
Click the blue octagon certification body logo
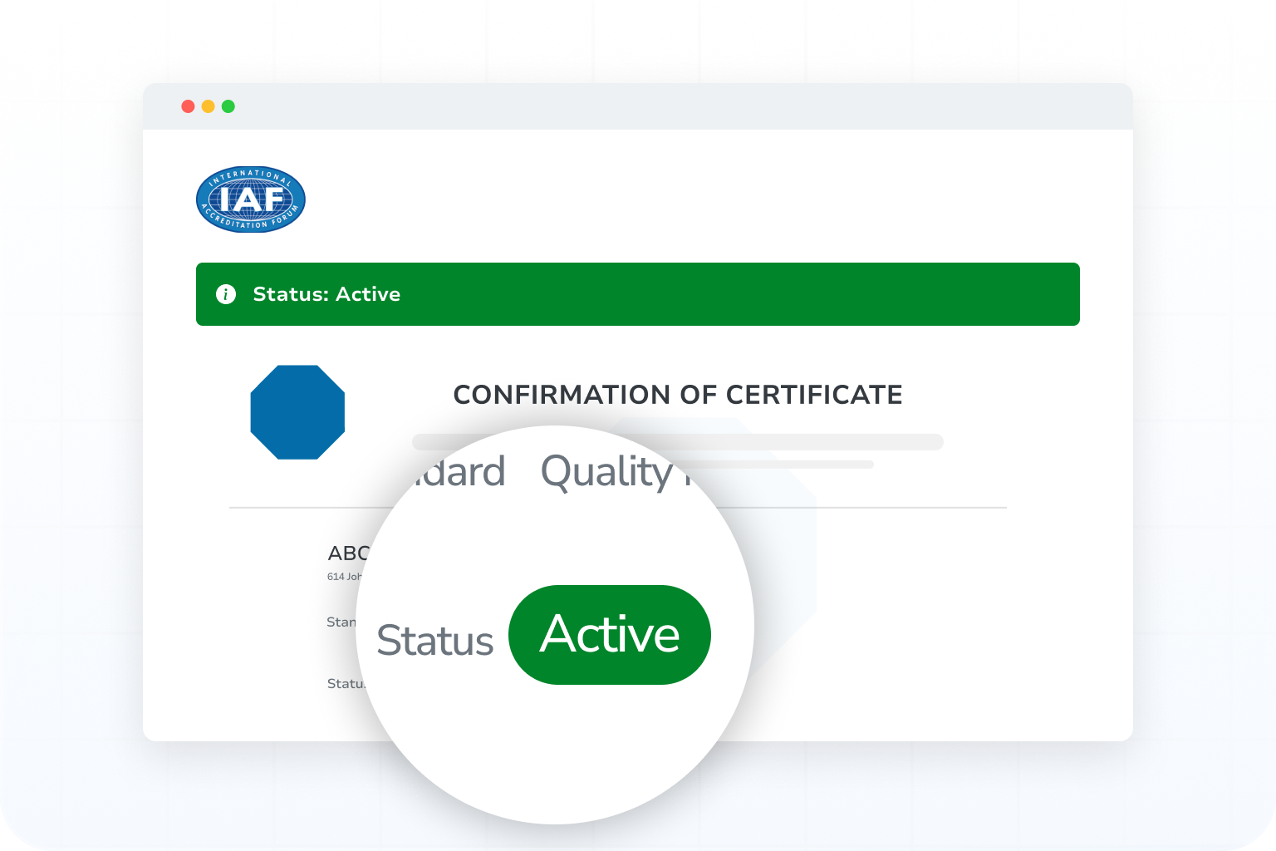(297, 411)
